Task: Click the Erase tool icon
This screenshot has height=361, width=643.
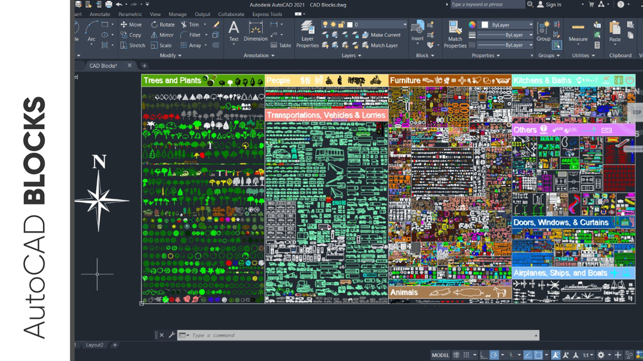Action: pyautogui.click(x=216, y=24)
